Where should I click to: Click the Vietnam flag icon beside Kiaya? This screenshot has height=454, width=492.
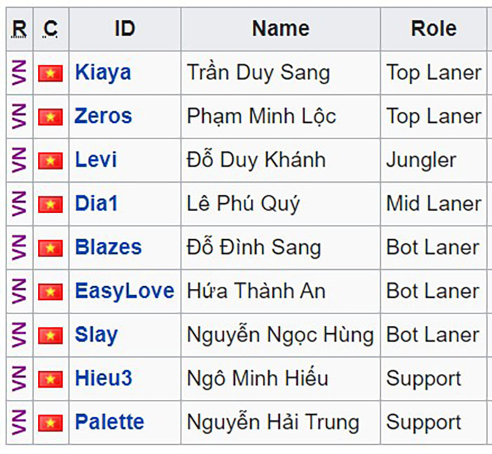coord(50,73)
